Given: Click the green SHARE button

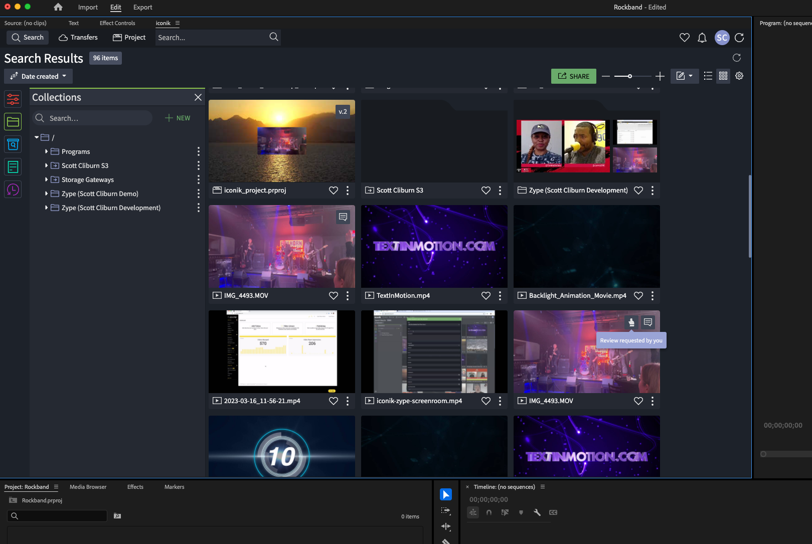Looking at the screenshot, I should pos(573,76).
